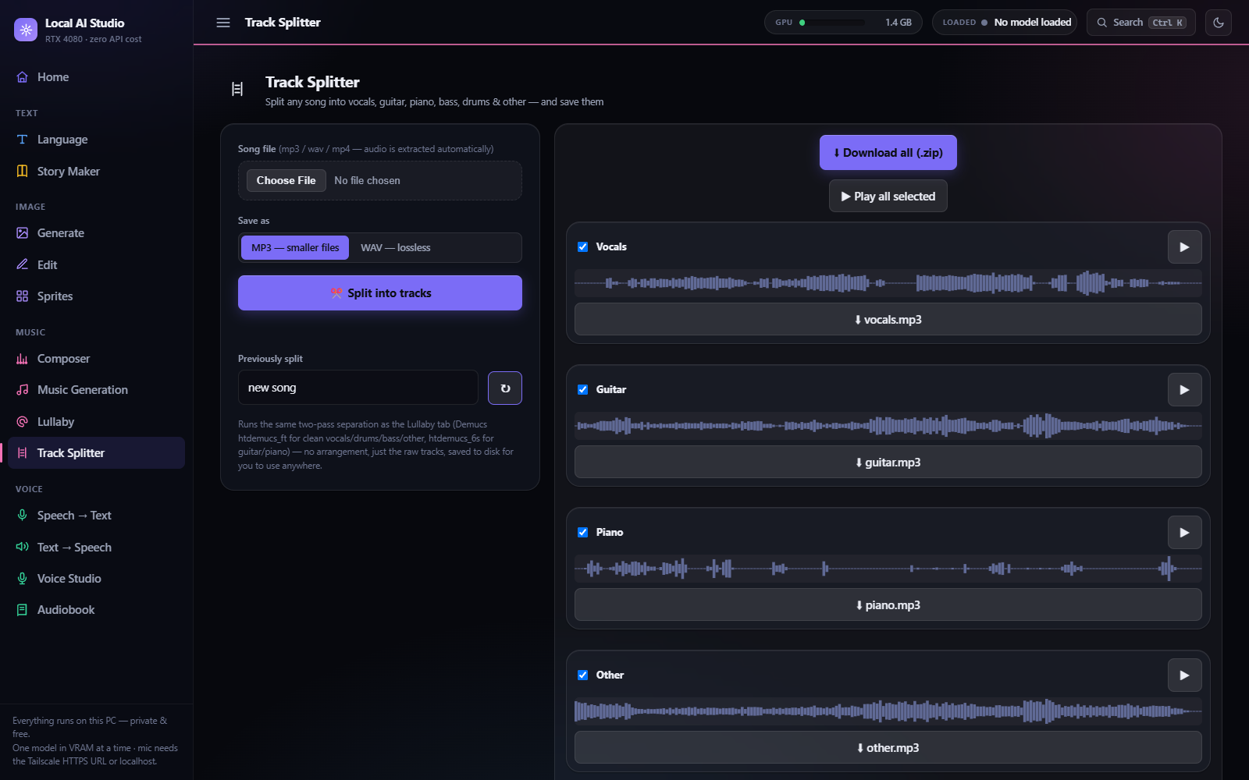Select WAV lossless save format
The width and height of the screenshot is (1249, 780).
395,248
